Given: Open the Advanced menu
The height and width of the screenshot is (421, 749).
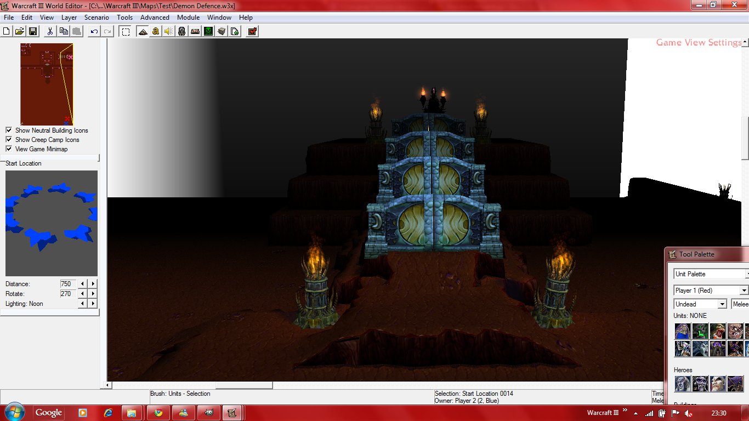Looking at the screenshot, I should click(155, 18).
